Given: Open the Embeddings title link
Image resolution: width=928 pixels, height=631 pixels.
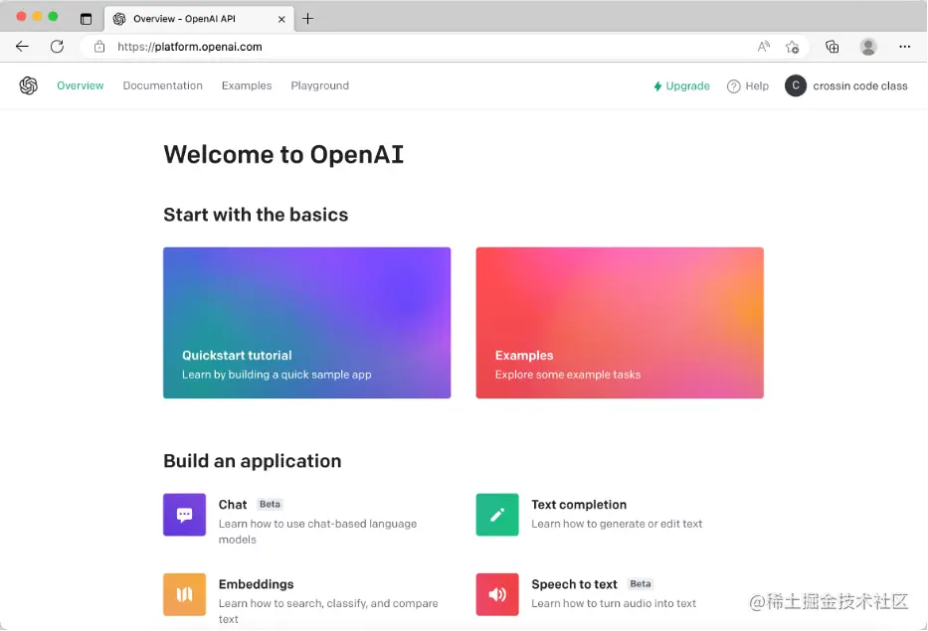Looking at the screenshot, I should [x=257, y=584].
